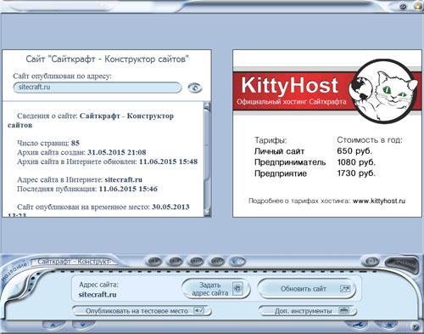Screen dimensions: 424x334
Task: Click the site info panel scrollbar
Action: tap(207, 159)
